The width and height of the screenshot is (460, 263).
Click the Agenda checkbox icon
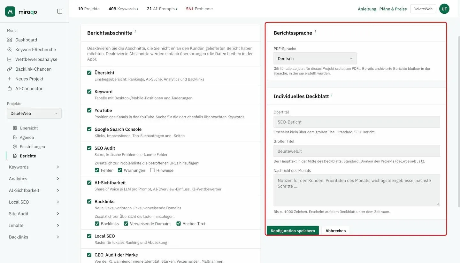tap(15, 137)
